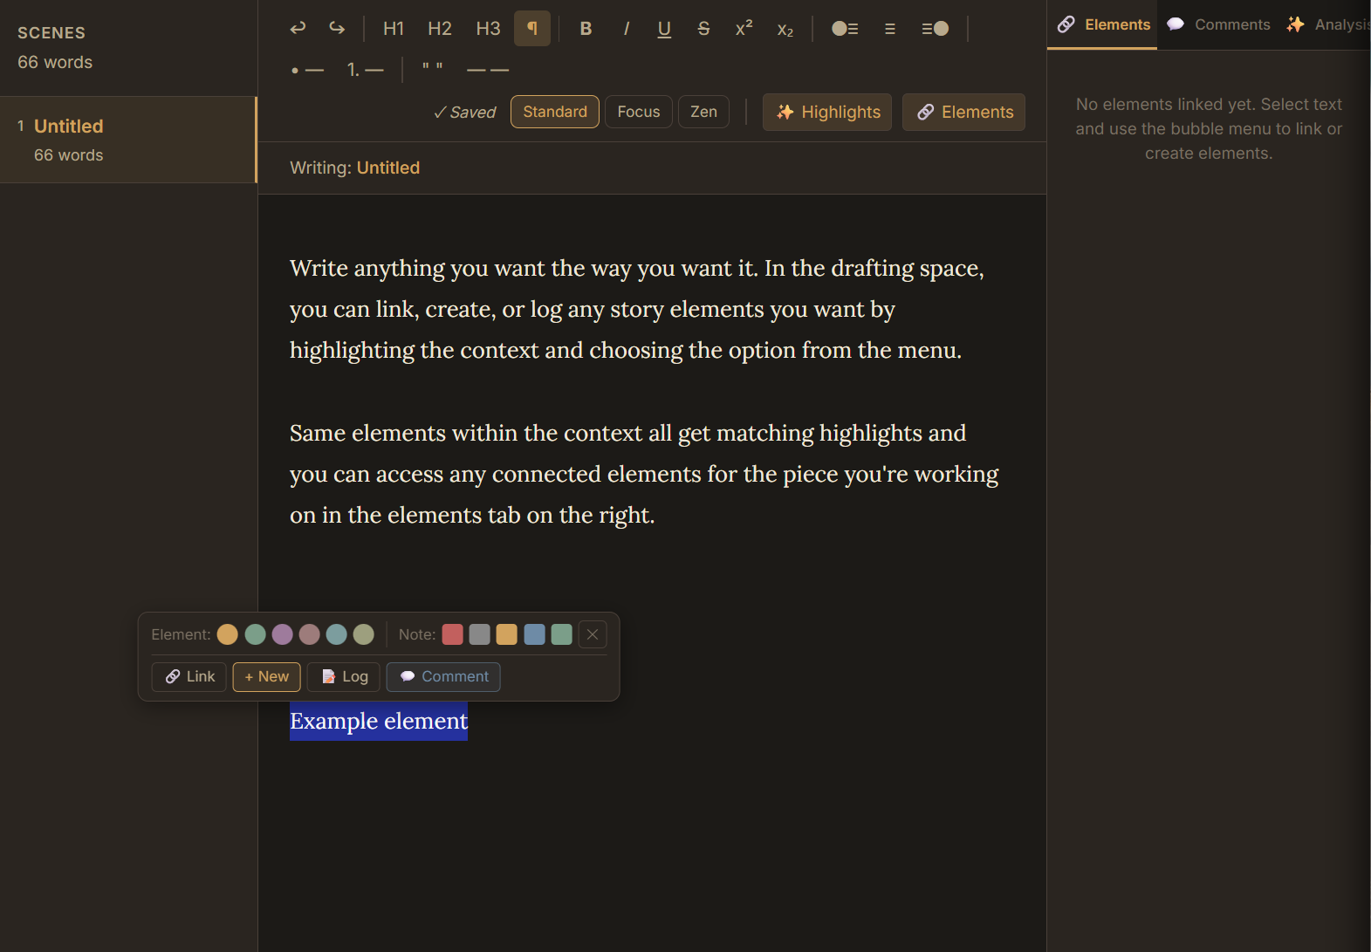The width and height of the screenshot is (1371, 952).
Task: Click the 'No elements linked yet' message
Action: tap(1209, 128)
